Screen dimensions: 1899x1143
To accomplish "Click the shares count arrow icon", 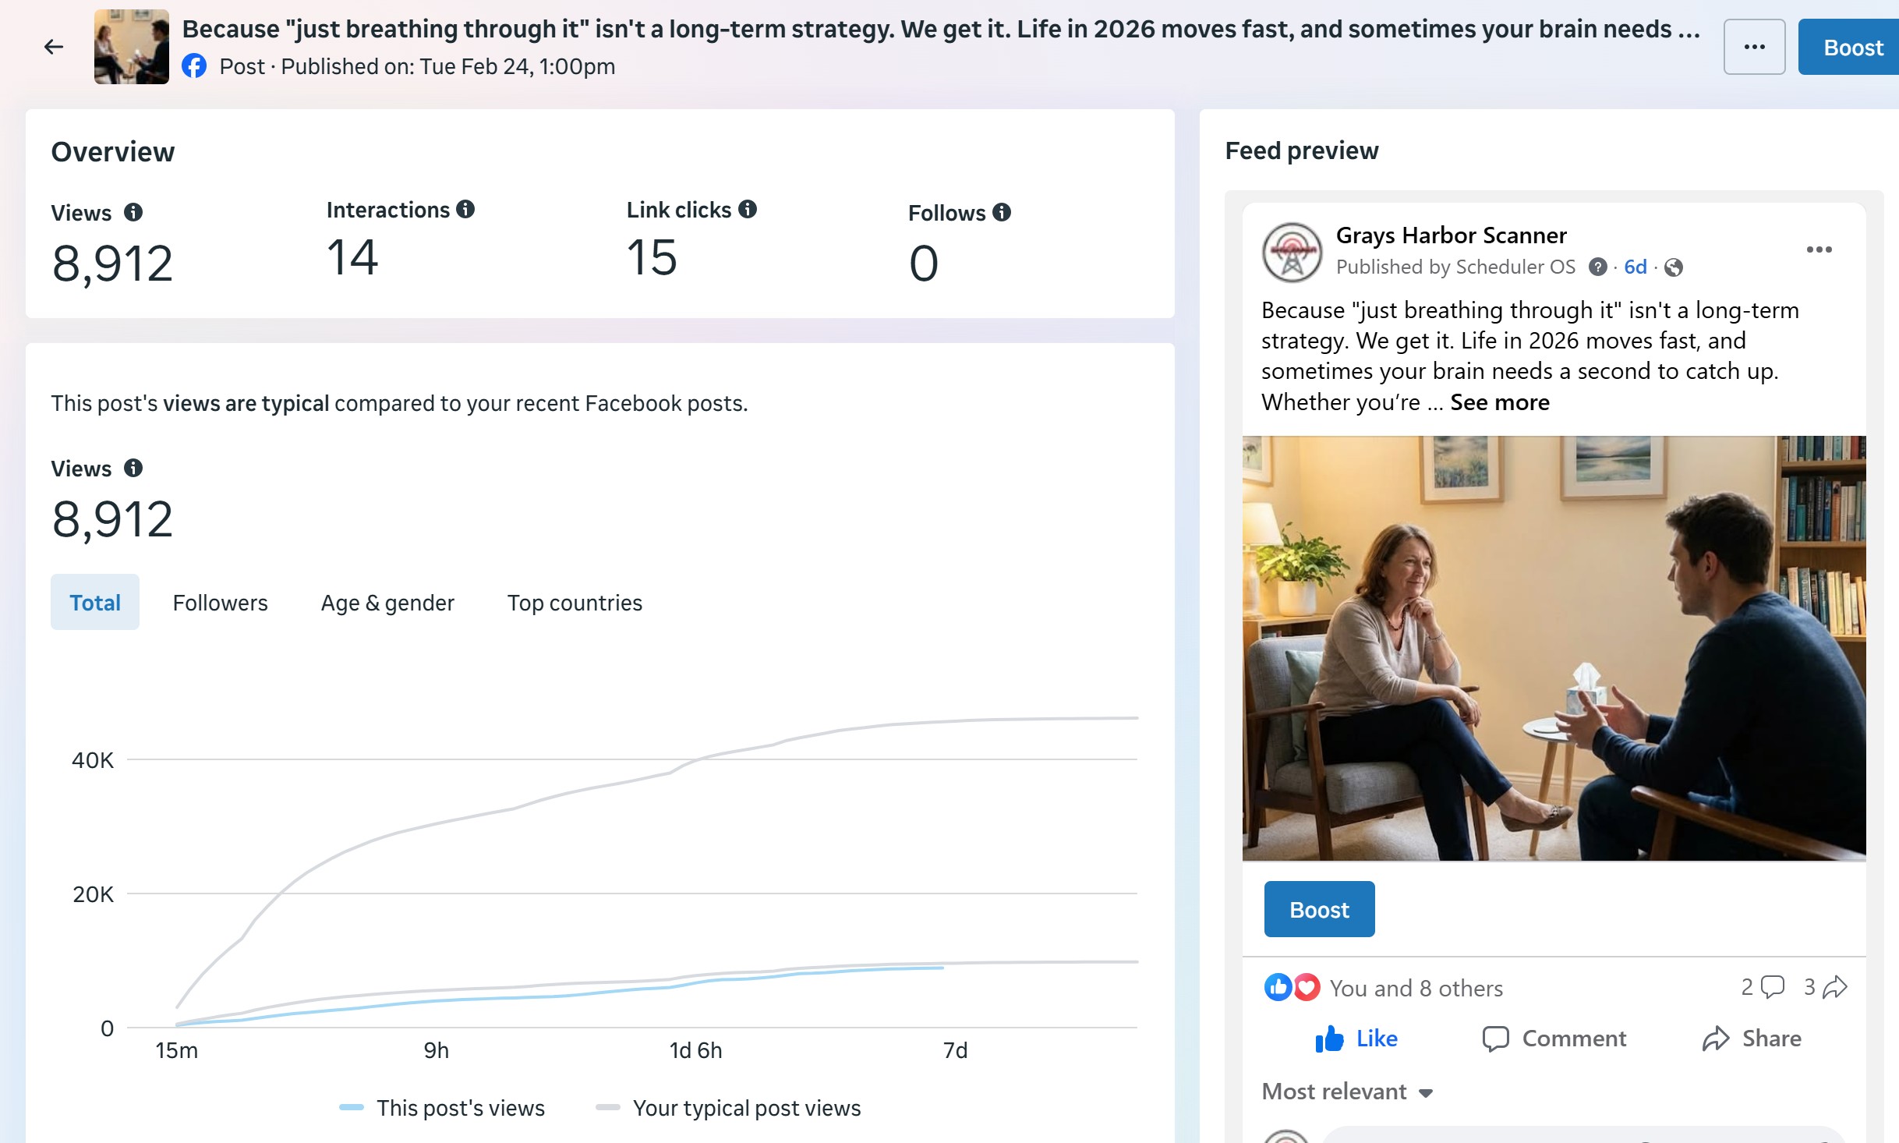I will tap(1835, 987).
